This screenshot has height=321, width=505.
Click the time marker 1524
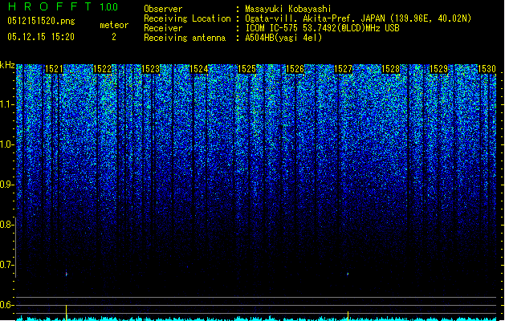(199, 69)
